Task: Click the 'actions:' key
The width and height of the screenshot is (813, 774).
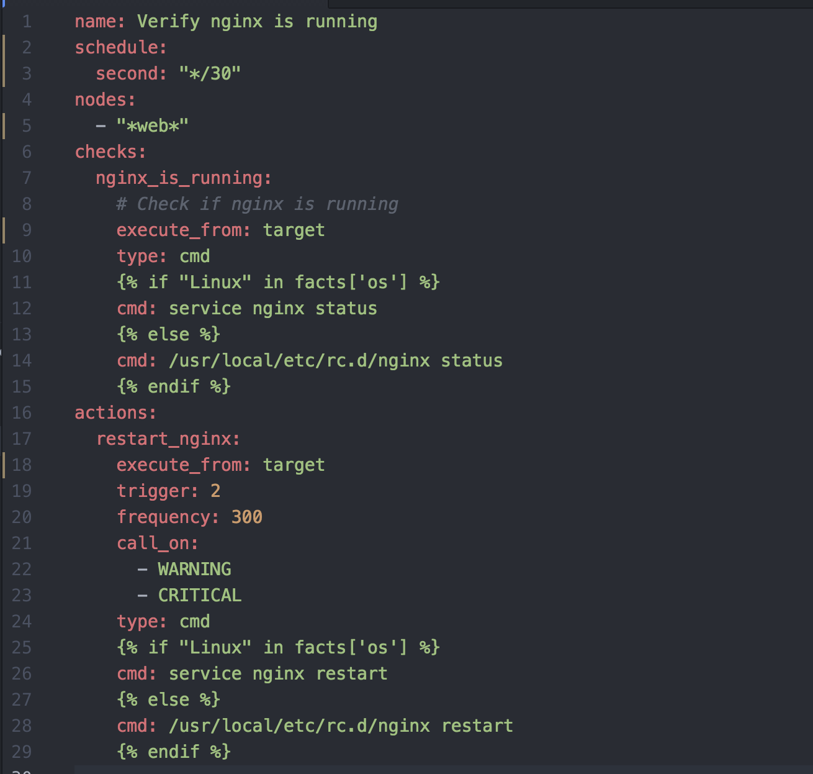Action: point(116,413)
